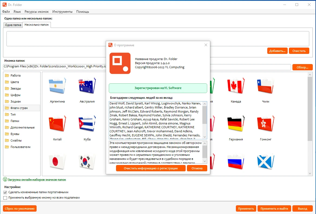Image resolution: width=316 pixels, height=214 pixels.
Task: Open 'Загрузка онлайн-наборов значков папок' link
Action: 37,180
